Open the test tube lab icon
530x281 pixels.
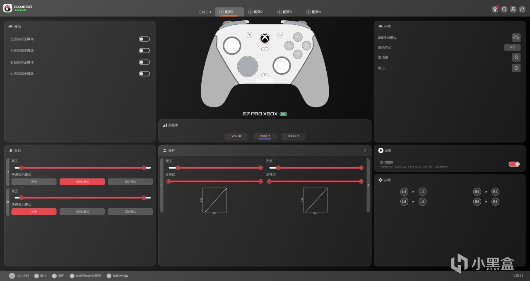coord(513,9)
